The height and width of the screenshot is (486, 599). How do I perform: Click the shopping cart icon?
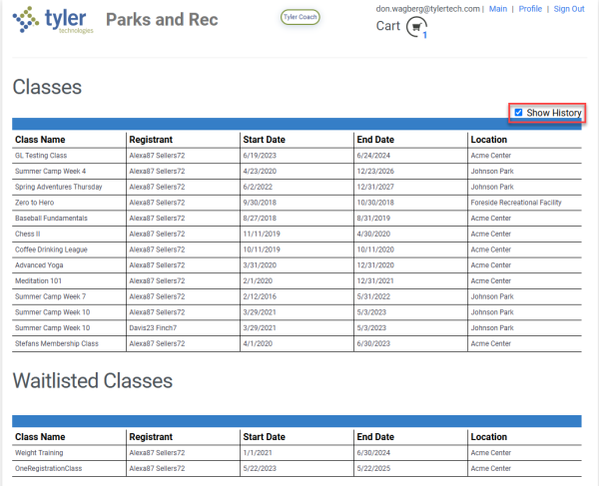[415, 27]
